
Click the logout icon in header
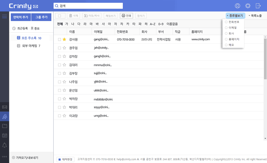258,6
